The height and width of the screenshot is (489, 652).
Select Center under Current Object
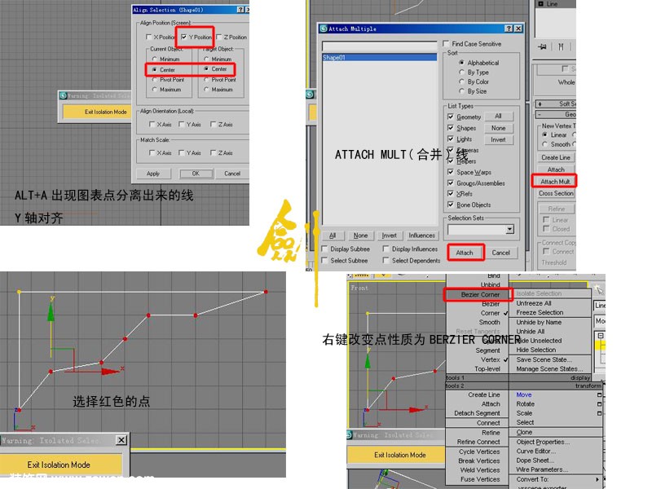(x=155, y=70)
